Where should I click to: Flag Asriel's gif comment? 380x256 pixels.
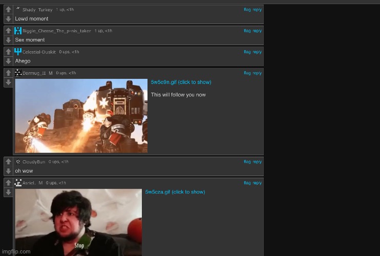247,183
